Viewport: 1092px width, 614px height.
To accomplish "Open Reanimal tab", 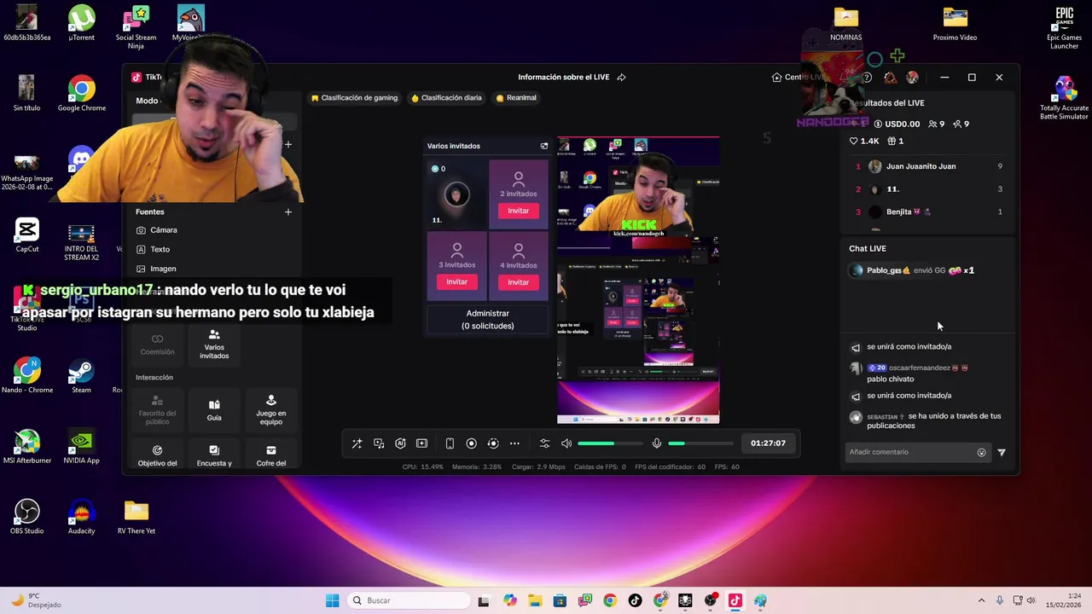I will click(516, 98).
